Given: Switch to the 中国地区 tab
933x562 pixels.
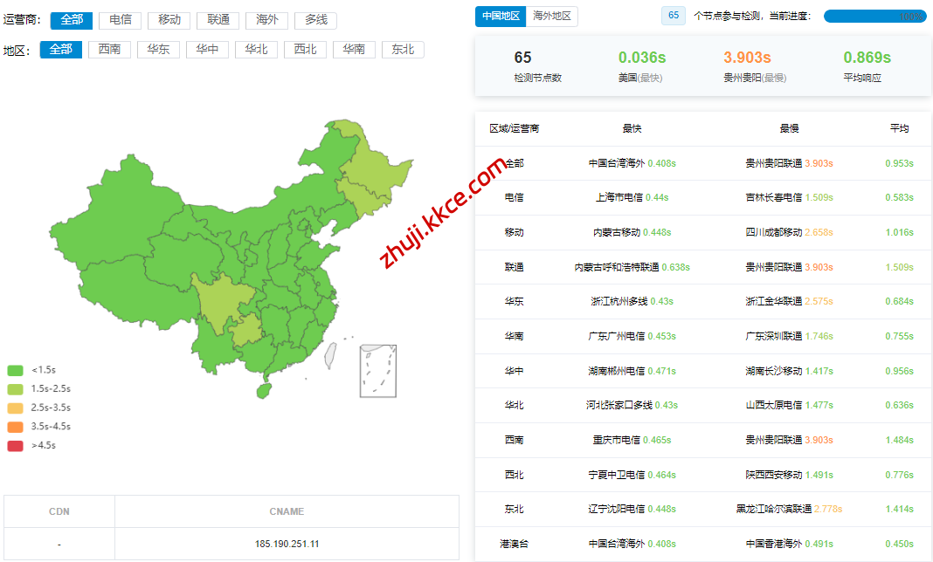Looking at the screenshot, I should coord(501,16).
